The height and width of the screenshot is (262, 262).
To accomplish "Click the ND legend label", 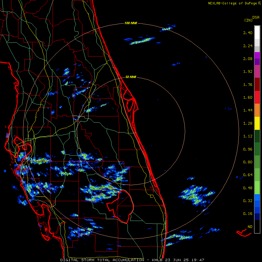I will click(250, 227).
